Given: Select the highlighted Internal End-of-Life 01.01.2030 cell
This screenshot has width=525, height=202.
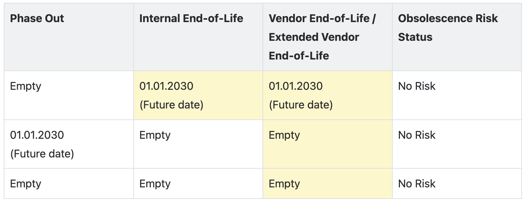Looking at the screenshot, I should [x=198, y=95].
